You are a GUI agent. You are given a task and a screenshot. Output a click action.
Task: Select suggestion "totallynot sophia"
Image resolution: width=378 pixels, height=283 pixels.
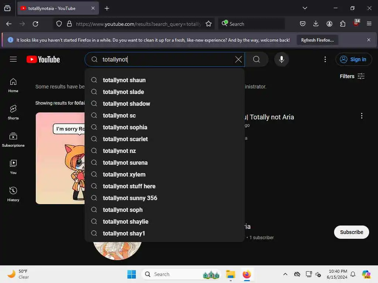pyautogui.click(x=164, y=127)
